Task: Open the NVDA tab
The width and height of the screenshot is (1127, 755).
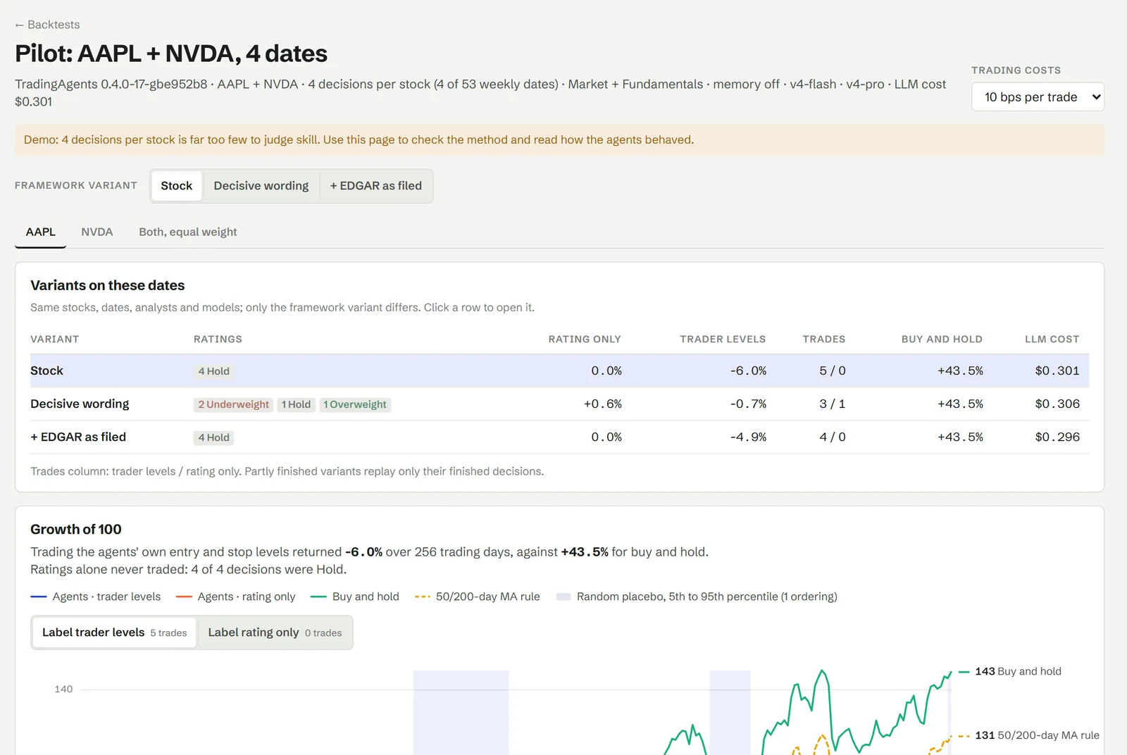Action: tap(97, 232)
